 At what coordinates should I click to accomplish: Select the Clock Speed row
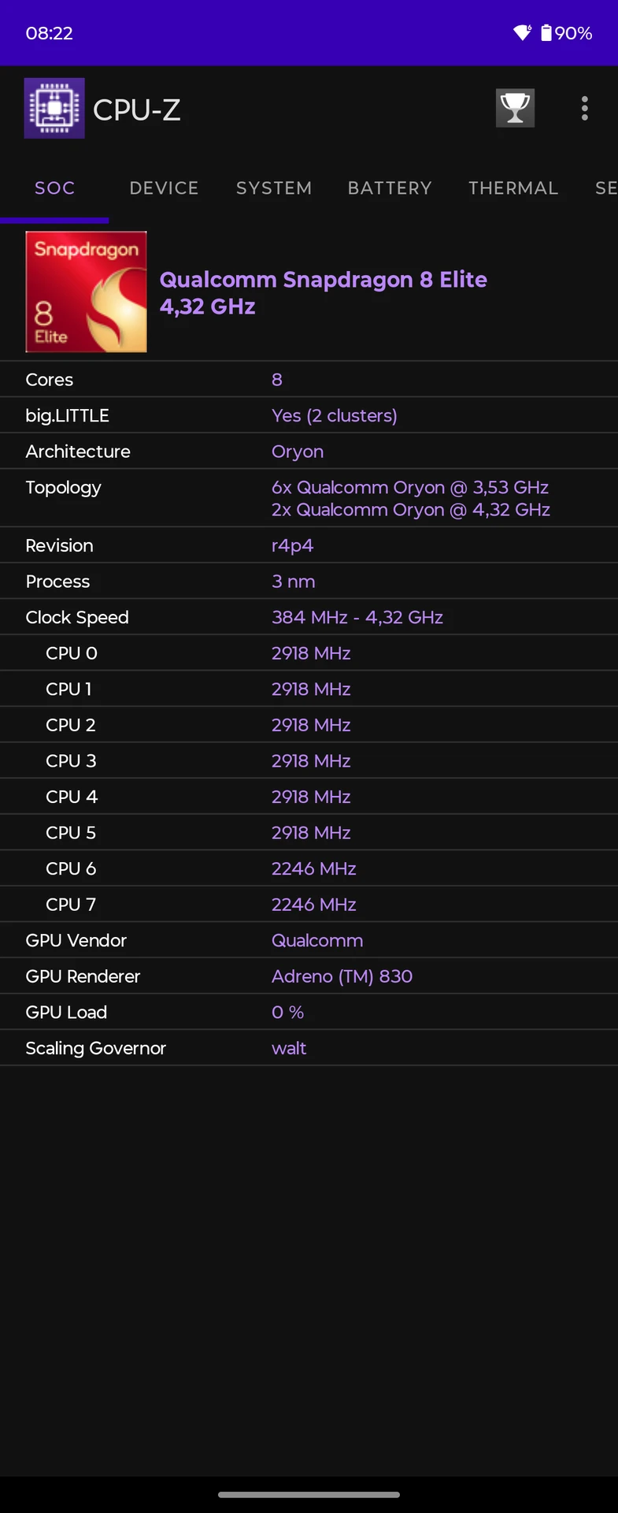pyautogui.click(x=309, y=617)
